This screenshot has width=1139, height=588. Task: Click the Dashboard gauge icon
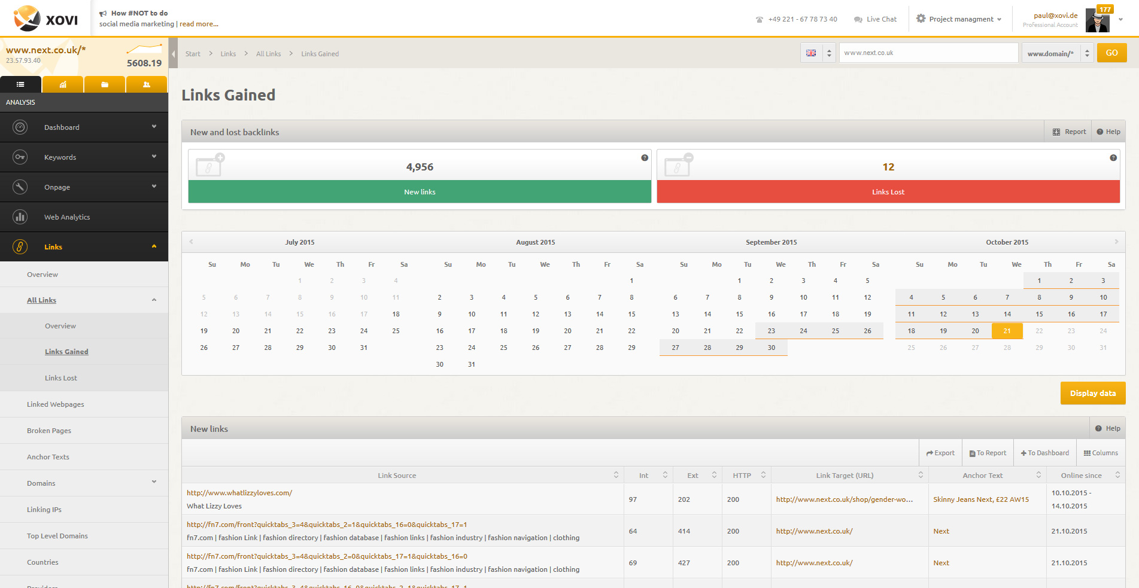(x=20, y=127)
